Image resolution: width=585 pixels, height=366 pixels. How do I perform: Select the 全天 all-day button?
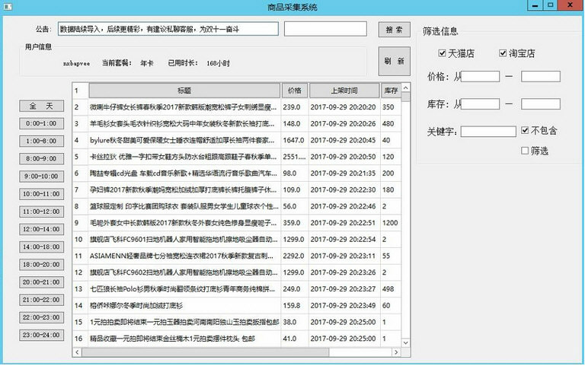[41, 106]
